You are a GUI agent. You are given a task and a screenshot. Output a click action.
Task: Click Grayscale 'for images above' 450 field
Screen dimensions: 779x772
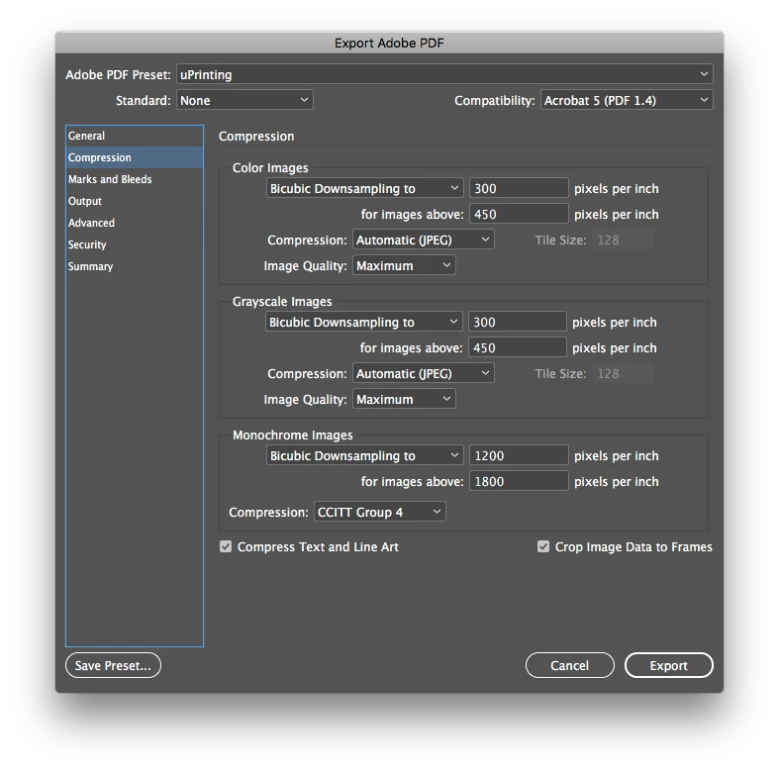517,347
